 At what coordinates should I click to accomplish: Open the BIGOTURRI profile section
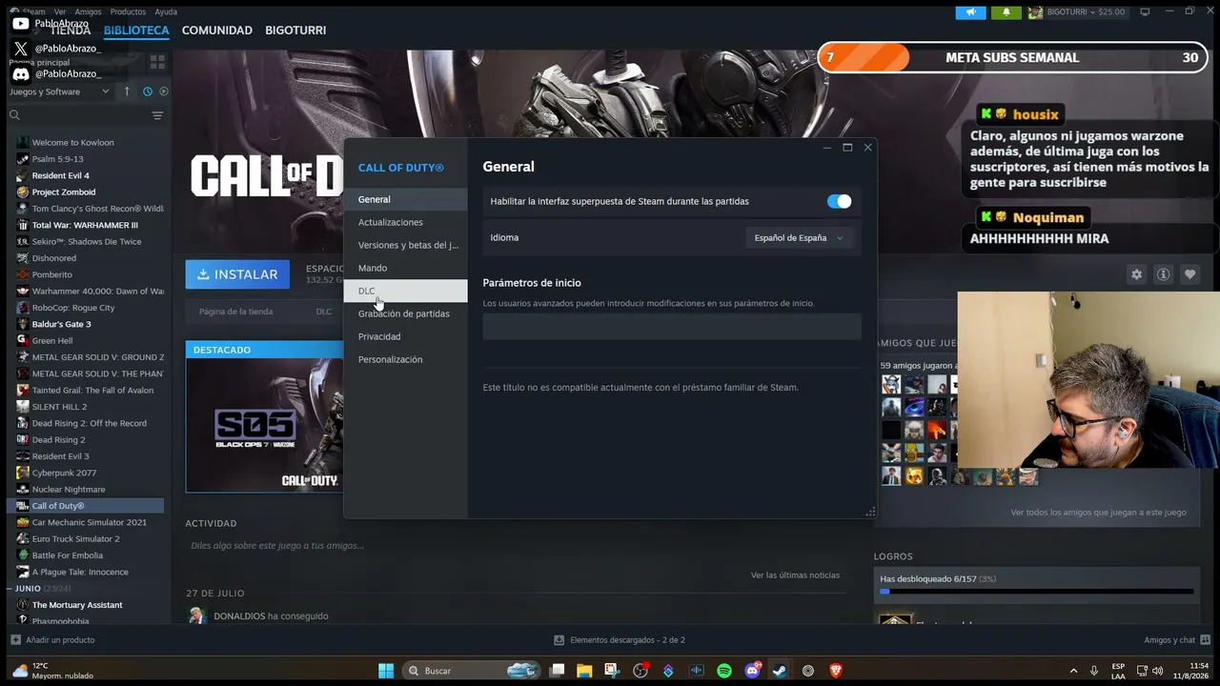pos(295,30)
